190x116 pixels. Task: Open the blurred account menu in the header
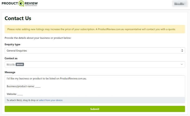click(180, 4)
